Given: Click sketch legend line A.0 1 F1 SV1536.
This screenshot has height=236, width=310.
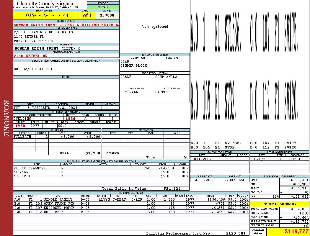Looking at the screenshot, I should point(216,143).
